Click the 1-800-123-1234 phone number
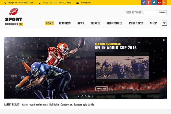171x114 pixels. (x=50, y=3)
